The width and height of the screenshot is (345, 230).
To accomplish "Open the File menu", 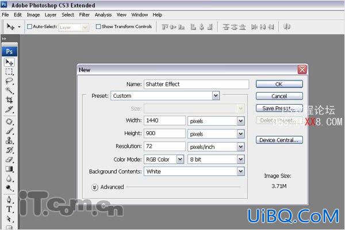I will pos(5,15).
